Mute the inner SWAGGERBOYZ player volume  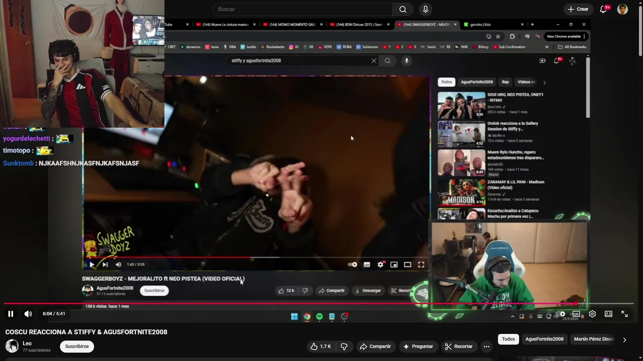pyautogui.click(x=119, y=265)
